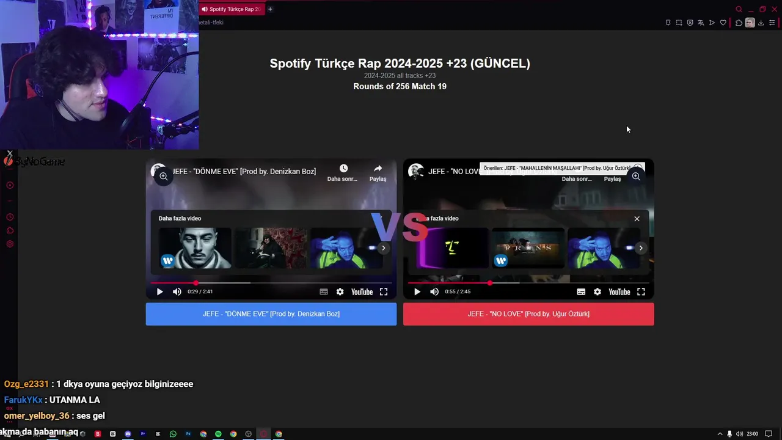The height and width of the screenshot is (440, 782).
Task: Open settings gear on NO LOVE video
Action: tap(597, 292)
